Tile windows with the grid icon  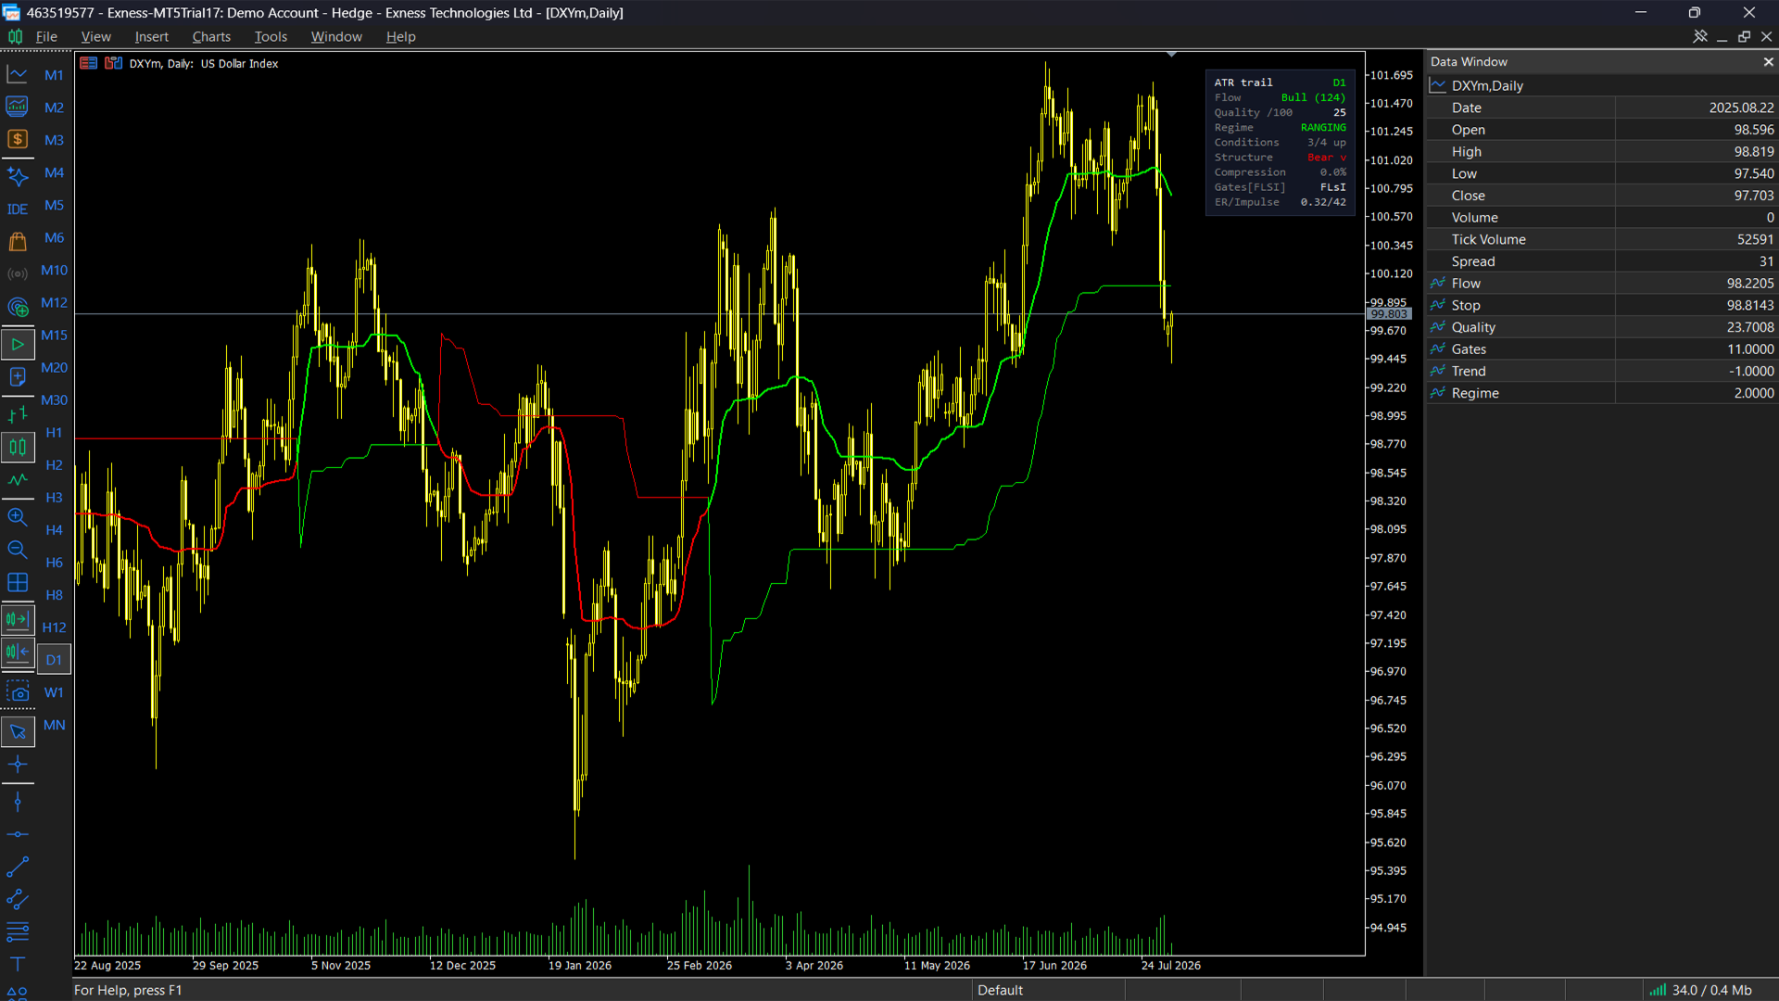tap(18, 582)
